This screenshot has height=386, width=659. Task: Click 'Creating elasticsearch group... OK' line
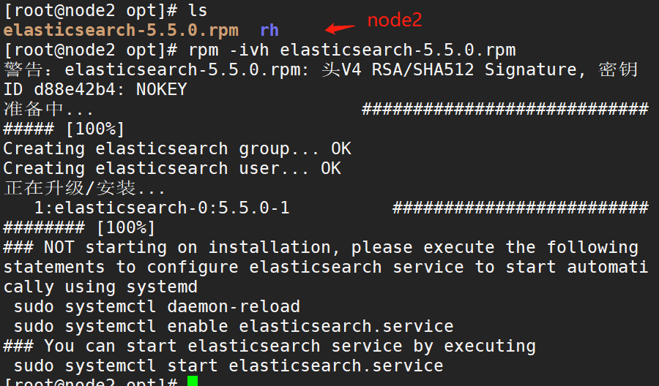(x=177, y=149)
